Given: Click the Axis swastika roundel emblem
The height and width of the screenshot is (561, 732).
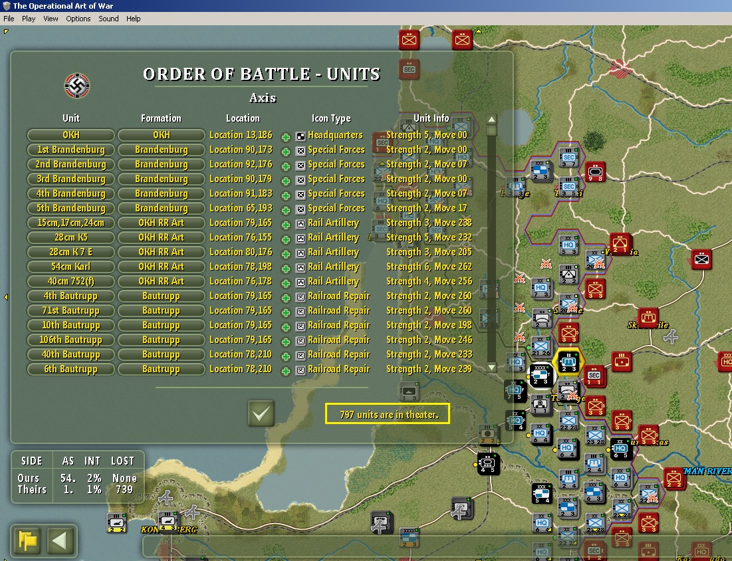Looking at the screenshot, I should [77, 86].
